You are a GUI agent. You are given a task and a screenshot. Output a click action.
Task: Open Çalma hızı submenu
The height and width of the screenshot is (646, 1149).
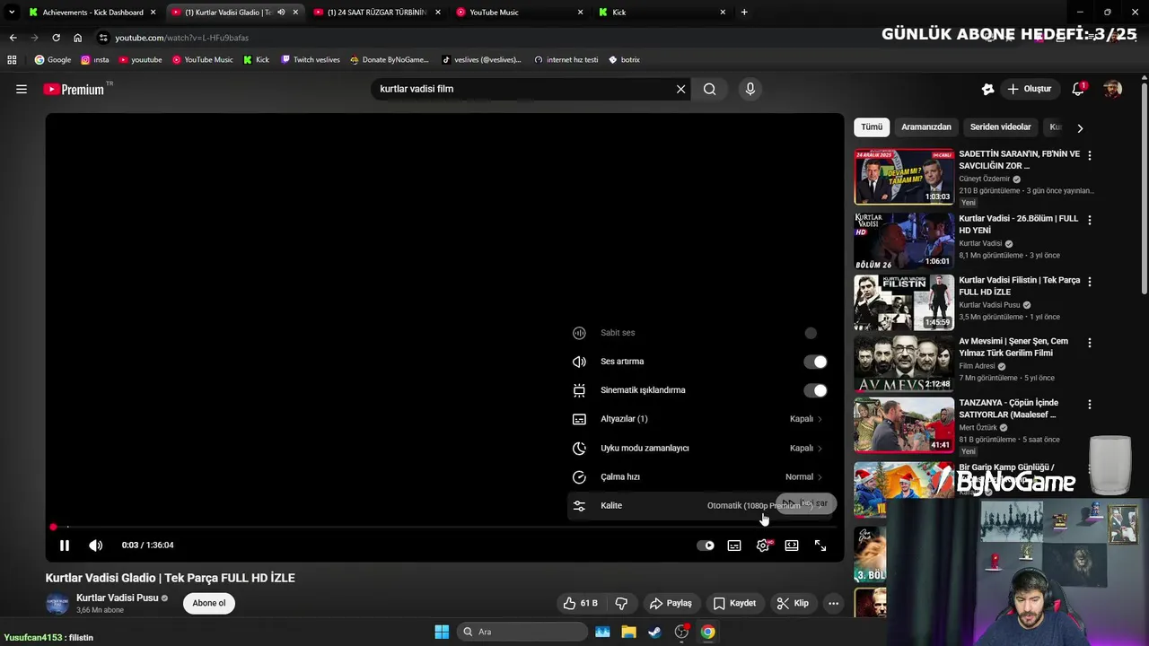click(699, 476)
